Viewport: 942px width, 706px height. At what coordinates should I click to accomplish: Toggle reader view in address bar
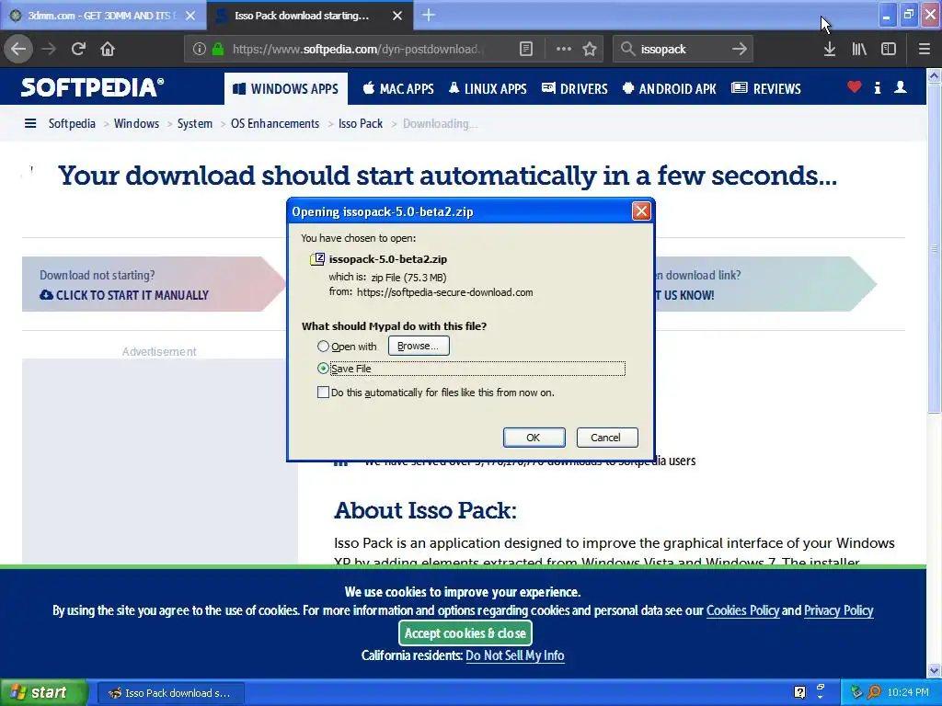click(x=525, y=50)
